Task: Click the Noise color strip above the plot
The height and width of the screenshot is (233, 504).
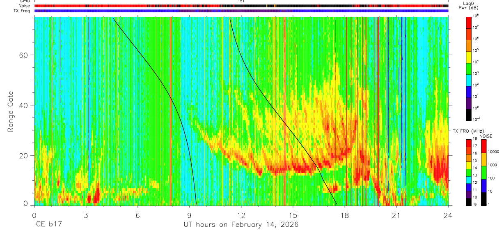Action: coord(241,6)
